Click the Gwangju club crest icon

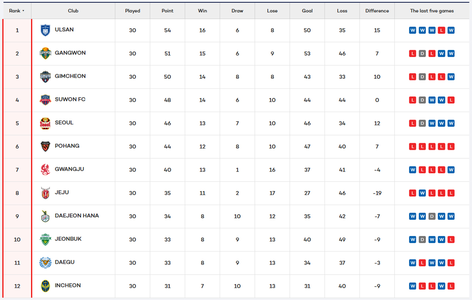[45, 170]
